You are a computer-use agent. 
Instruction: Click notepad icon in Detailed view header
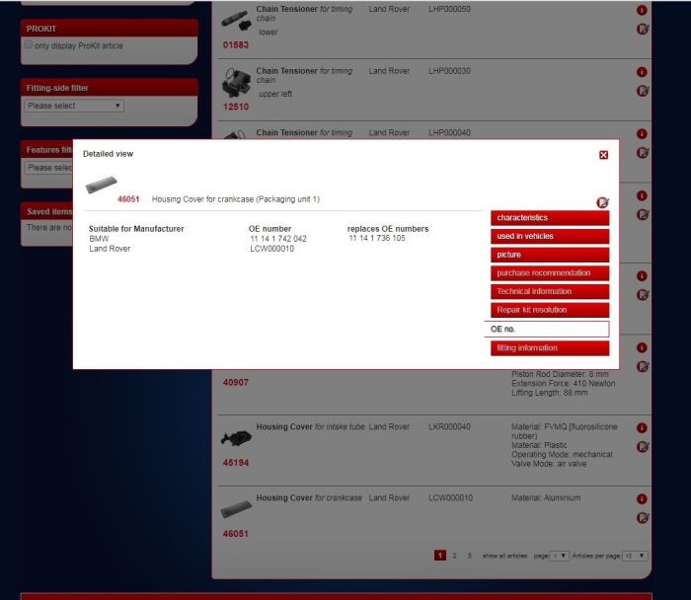pos(602,202)
